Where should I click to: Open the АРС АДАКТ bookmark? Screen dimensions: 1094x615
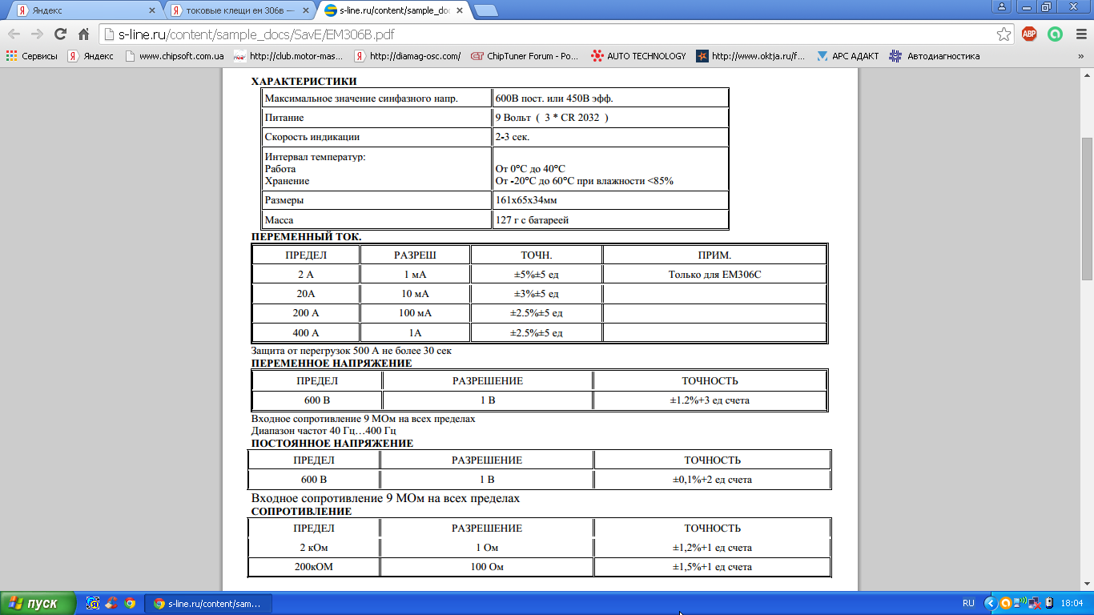tap(848, 56)
